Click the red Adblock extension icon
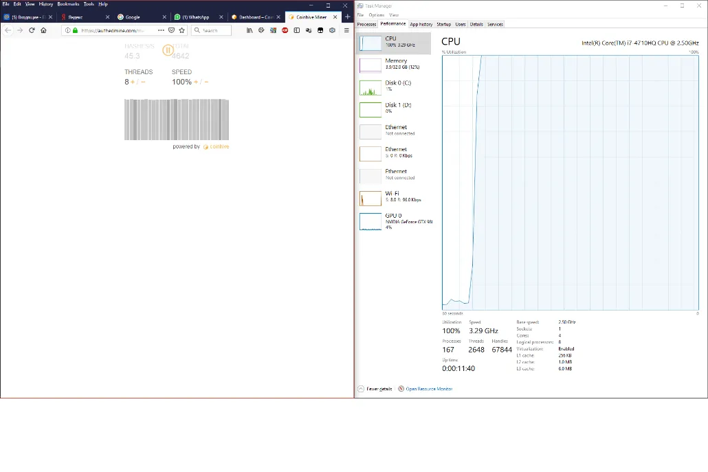 (x=285, y=30)
